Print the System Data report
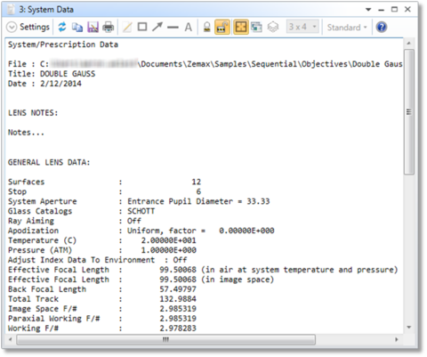This screenshot has width=427, height=357. pos(108,28)
